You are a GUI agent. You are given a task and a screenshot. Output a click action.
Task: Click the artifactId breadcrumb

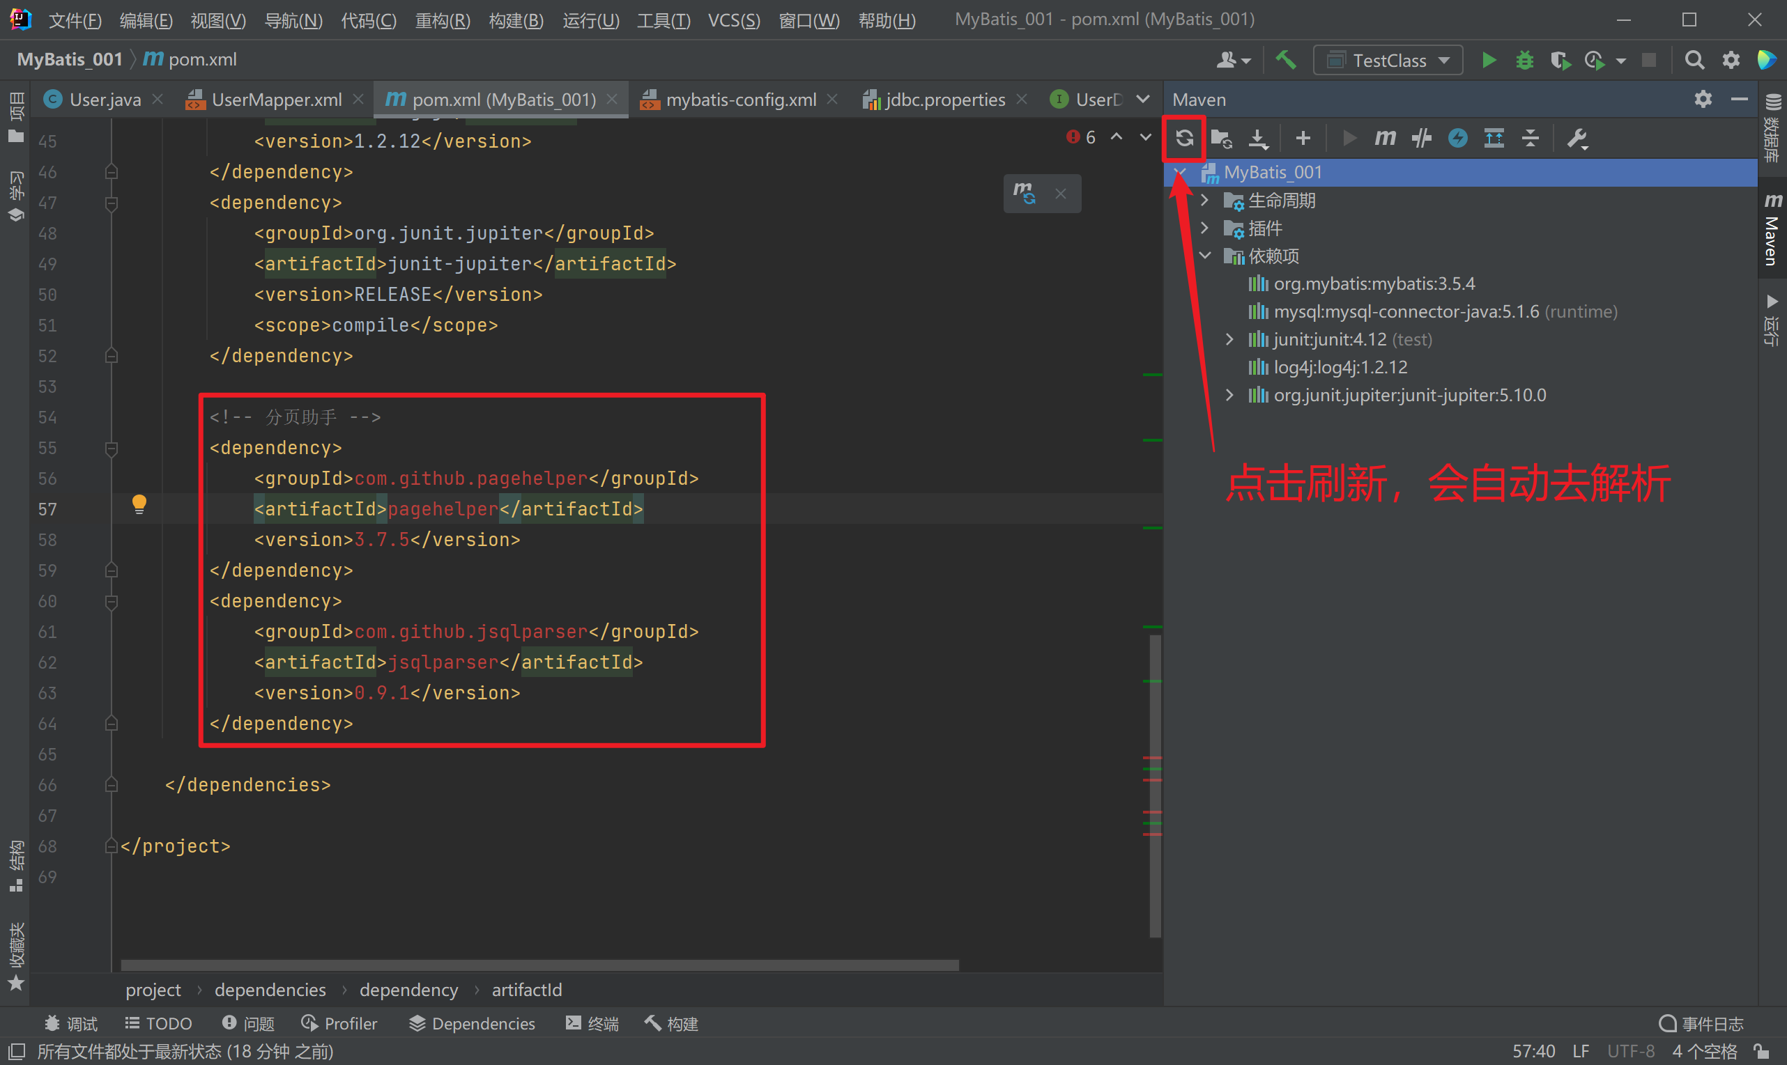click(526, 990)
